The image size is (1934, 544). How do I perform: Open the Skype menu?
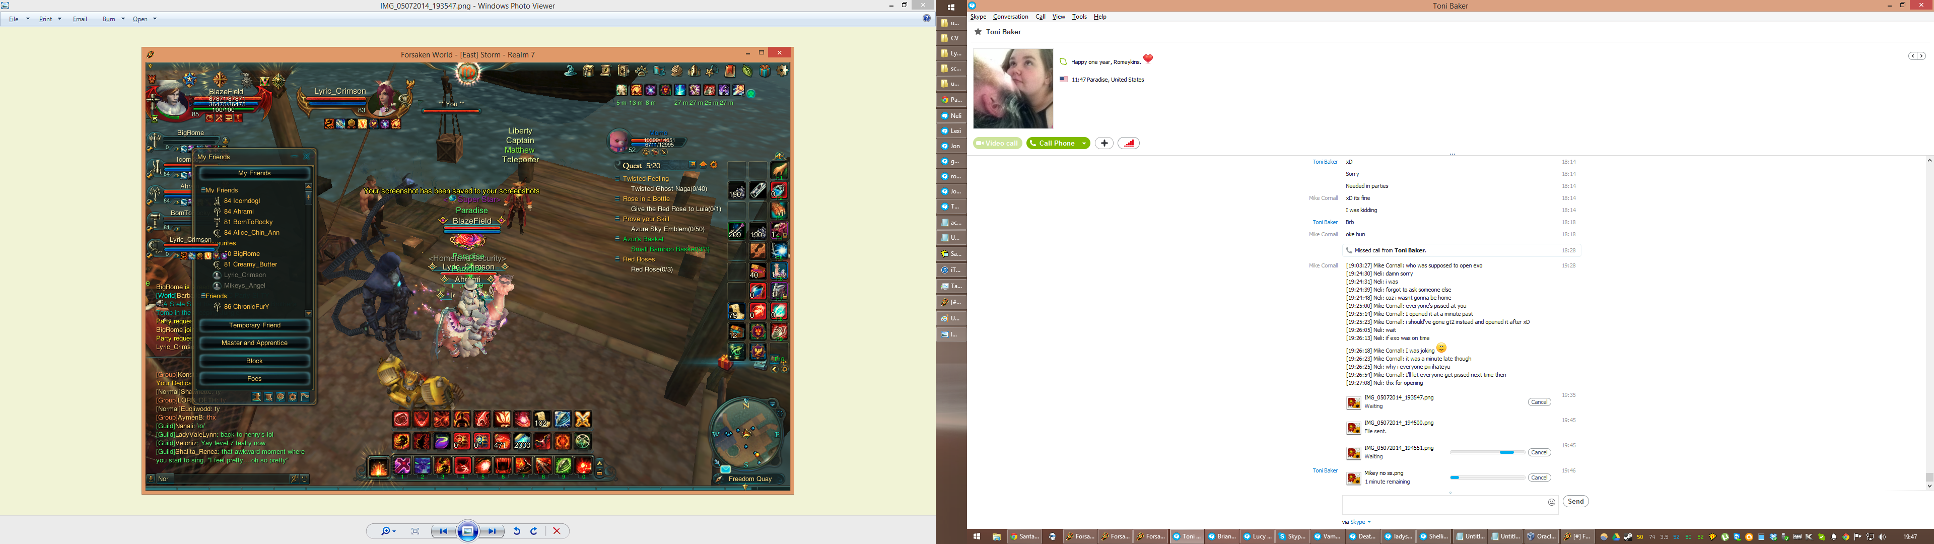pyautogui.click(x=978, y=17)
